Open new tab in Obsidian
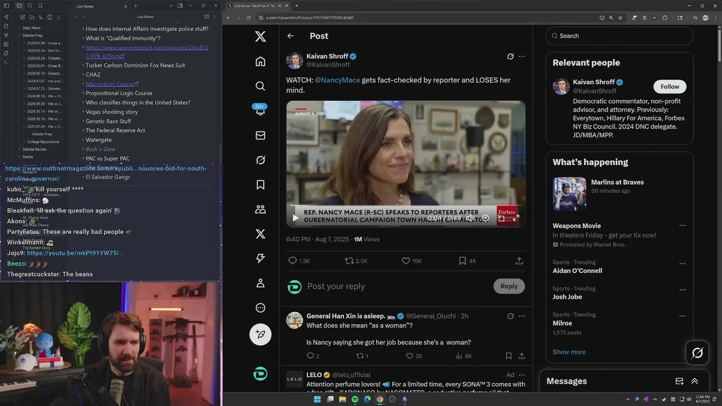This screenshot has height=406, width=722. click(135, 6)
